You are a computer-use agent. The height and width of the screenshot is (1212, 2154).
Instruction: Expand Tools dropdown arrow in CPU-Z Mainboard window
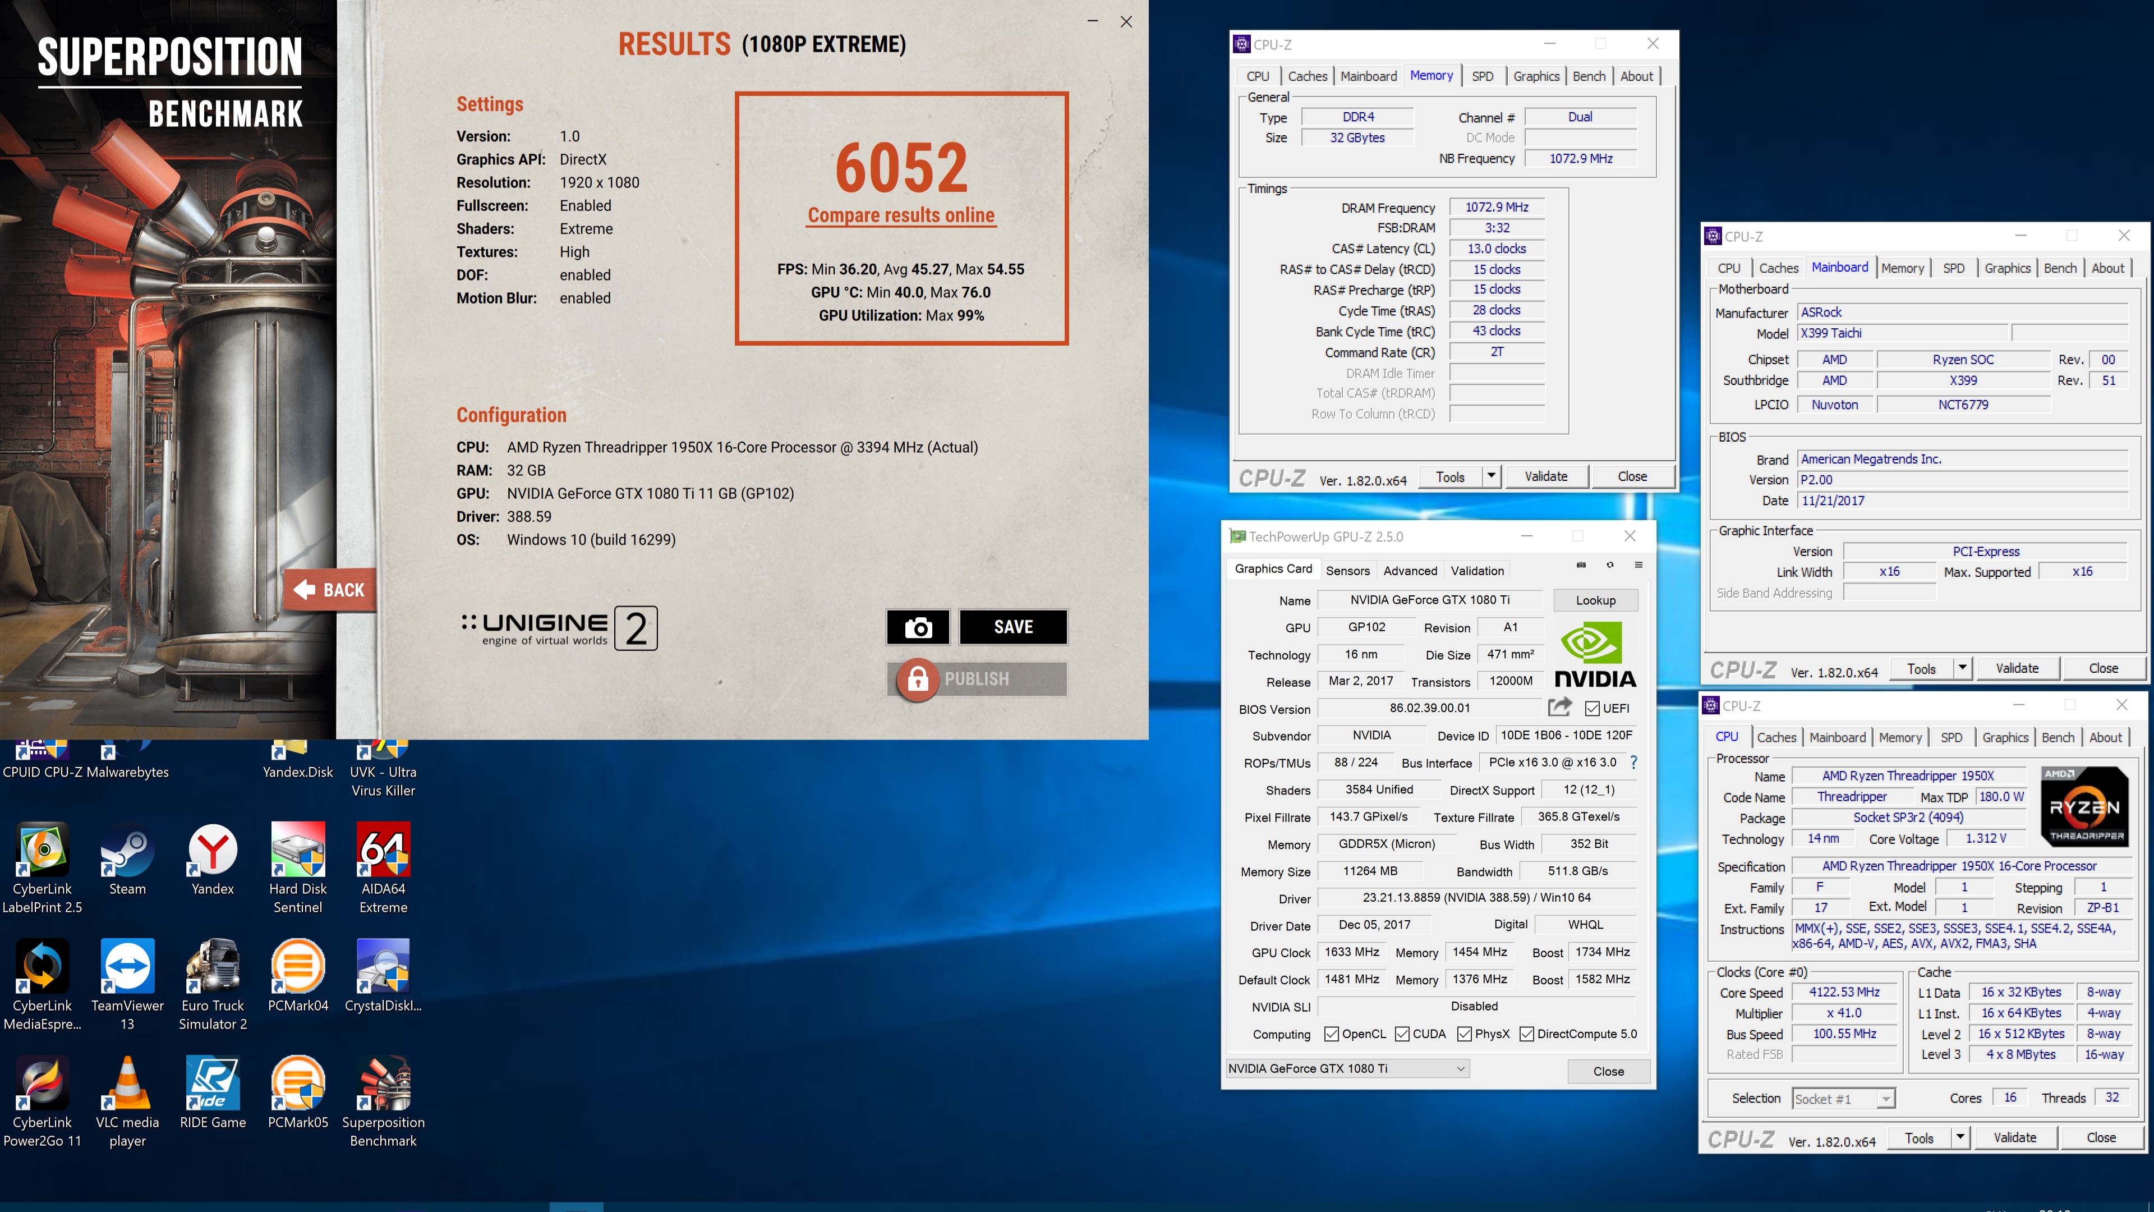[x=1962, y=668]
